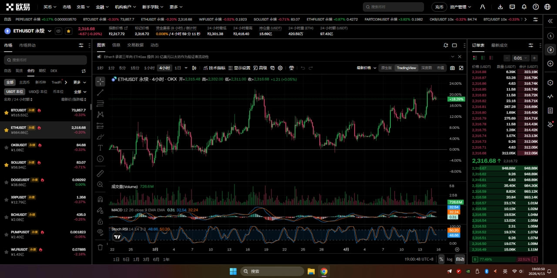Image resolution: width=557 pixels, height=278 pixels.
Task: Delete drawings with the trash icon
Action: click(100, 247)
